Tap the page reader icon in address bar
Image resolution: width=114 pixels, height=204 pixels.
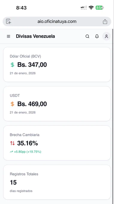(x=9, y=21)
